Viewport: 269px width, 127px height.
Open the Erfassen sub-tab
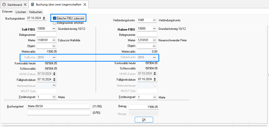pos(7,12)
